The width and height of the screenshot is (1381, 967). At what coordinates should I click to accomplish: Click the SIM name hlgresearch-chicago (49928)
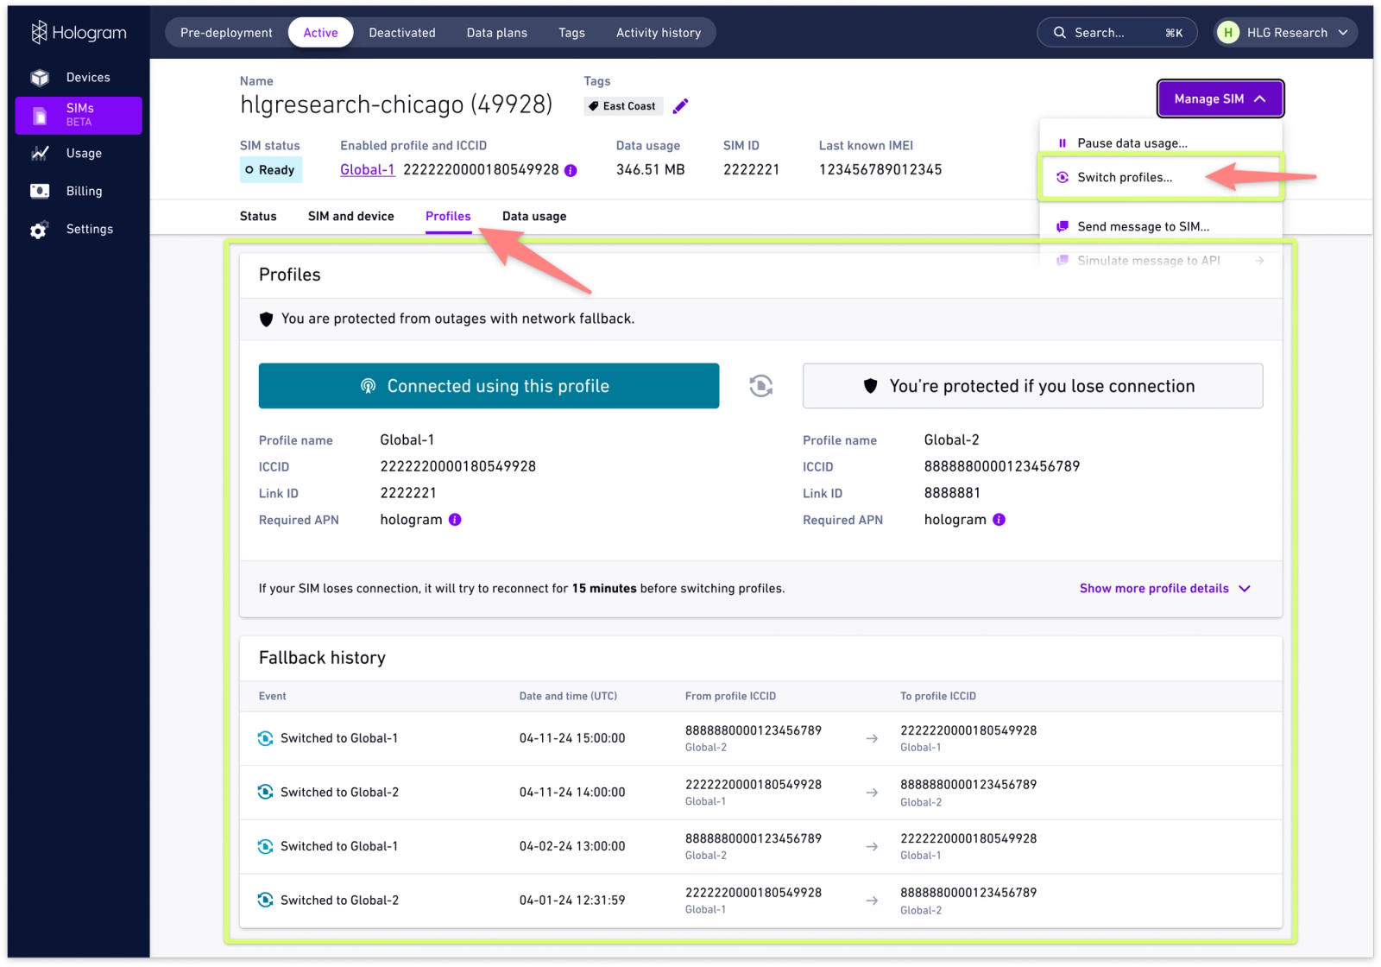tap(396, 104)
